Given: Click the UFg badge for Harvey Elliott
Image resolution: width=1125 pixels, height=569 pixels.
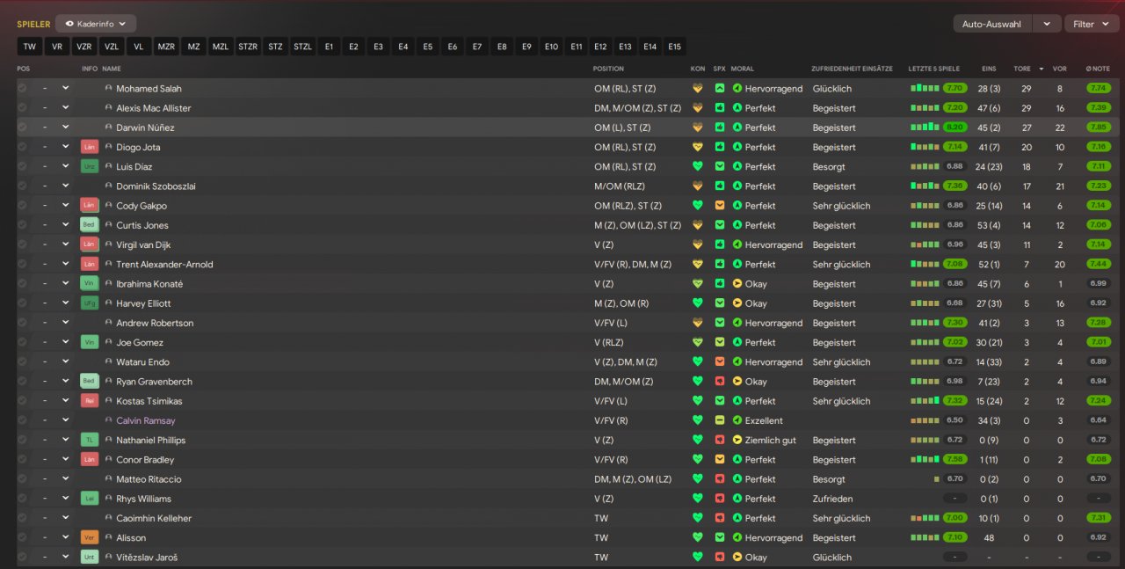Looking at the screenshot, I should [x=89, y=303].
